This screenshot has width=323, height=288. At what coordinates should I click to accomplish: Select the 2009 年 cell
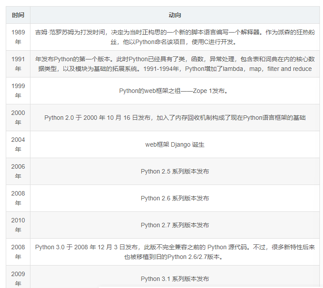point(18,277)
